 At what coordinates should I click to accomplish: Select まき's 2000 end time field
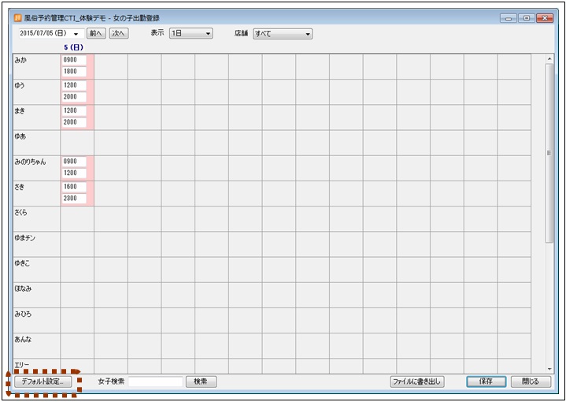pos(74,123)
